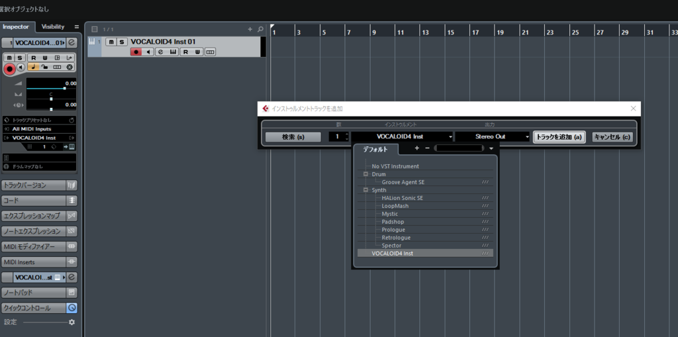This screenshot has width=678, height=337.
Task: Collapse the Drum category
Action: tap(365, 174)
